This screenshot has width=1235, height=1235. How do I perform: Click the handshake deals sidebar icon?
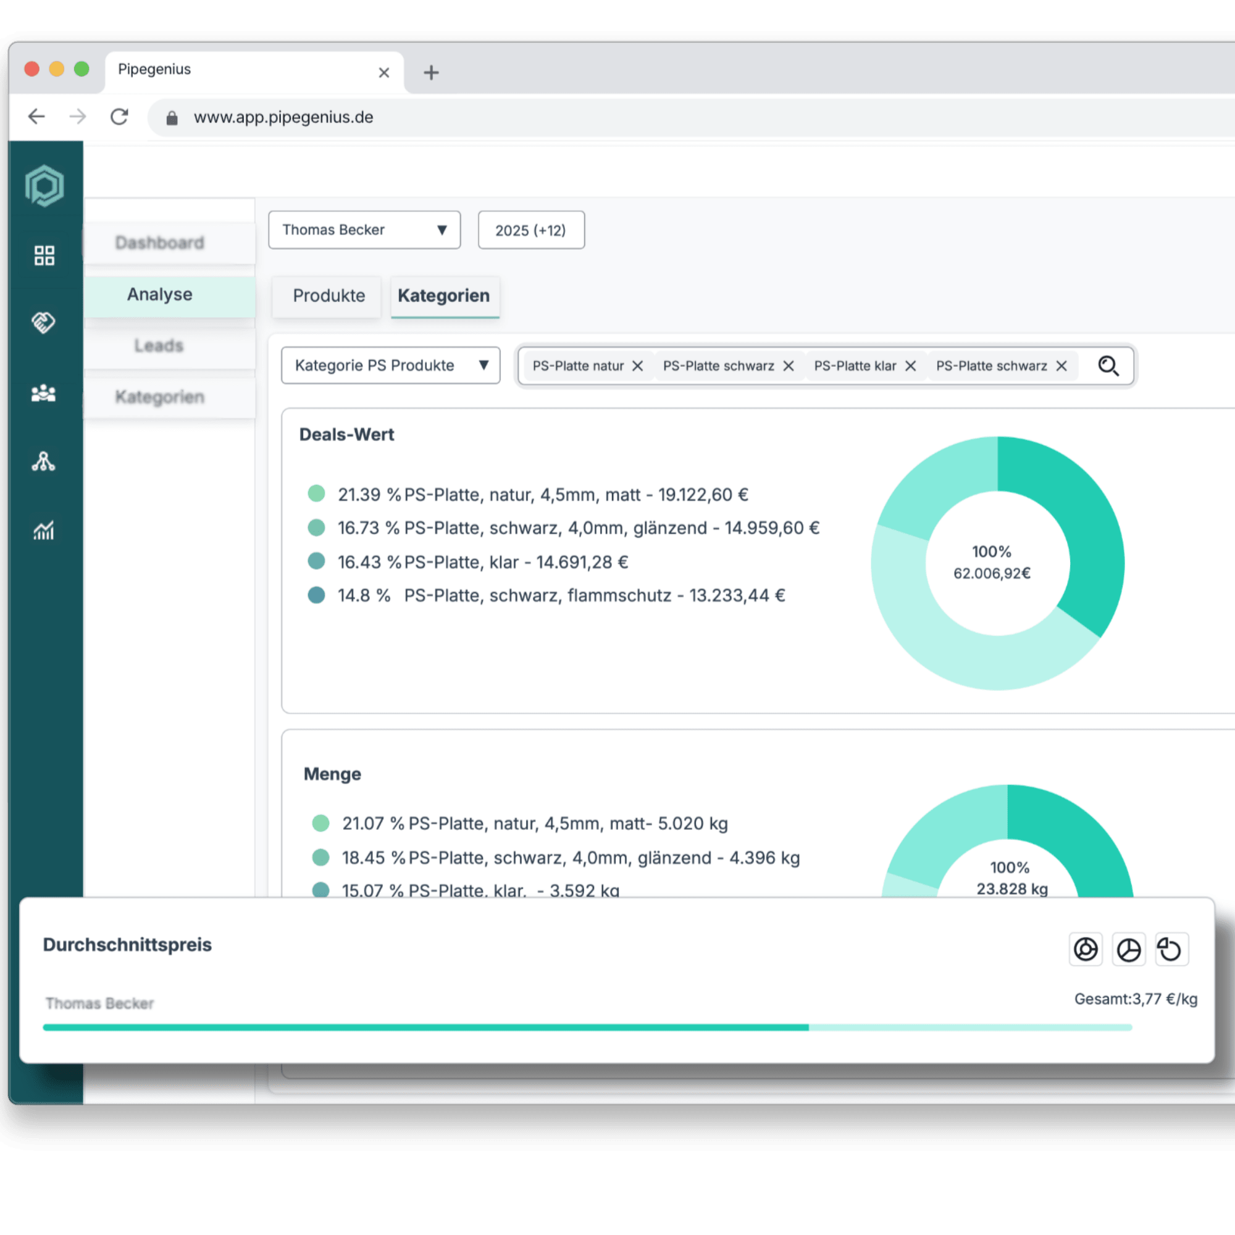pyautogui.click(x=43, y=322)
